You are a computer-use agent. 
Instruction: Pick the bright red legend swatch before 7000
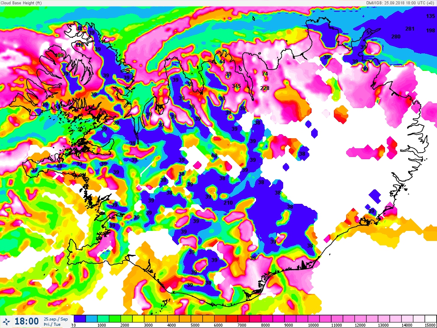(x=231, y=318)
